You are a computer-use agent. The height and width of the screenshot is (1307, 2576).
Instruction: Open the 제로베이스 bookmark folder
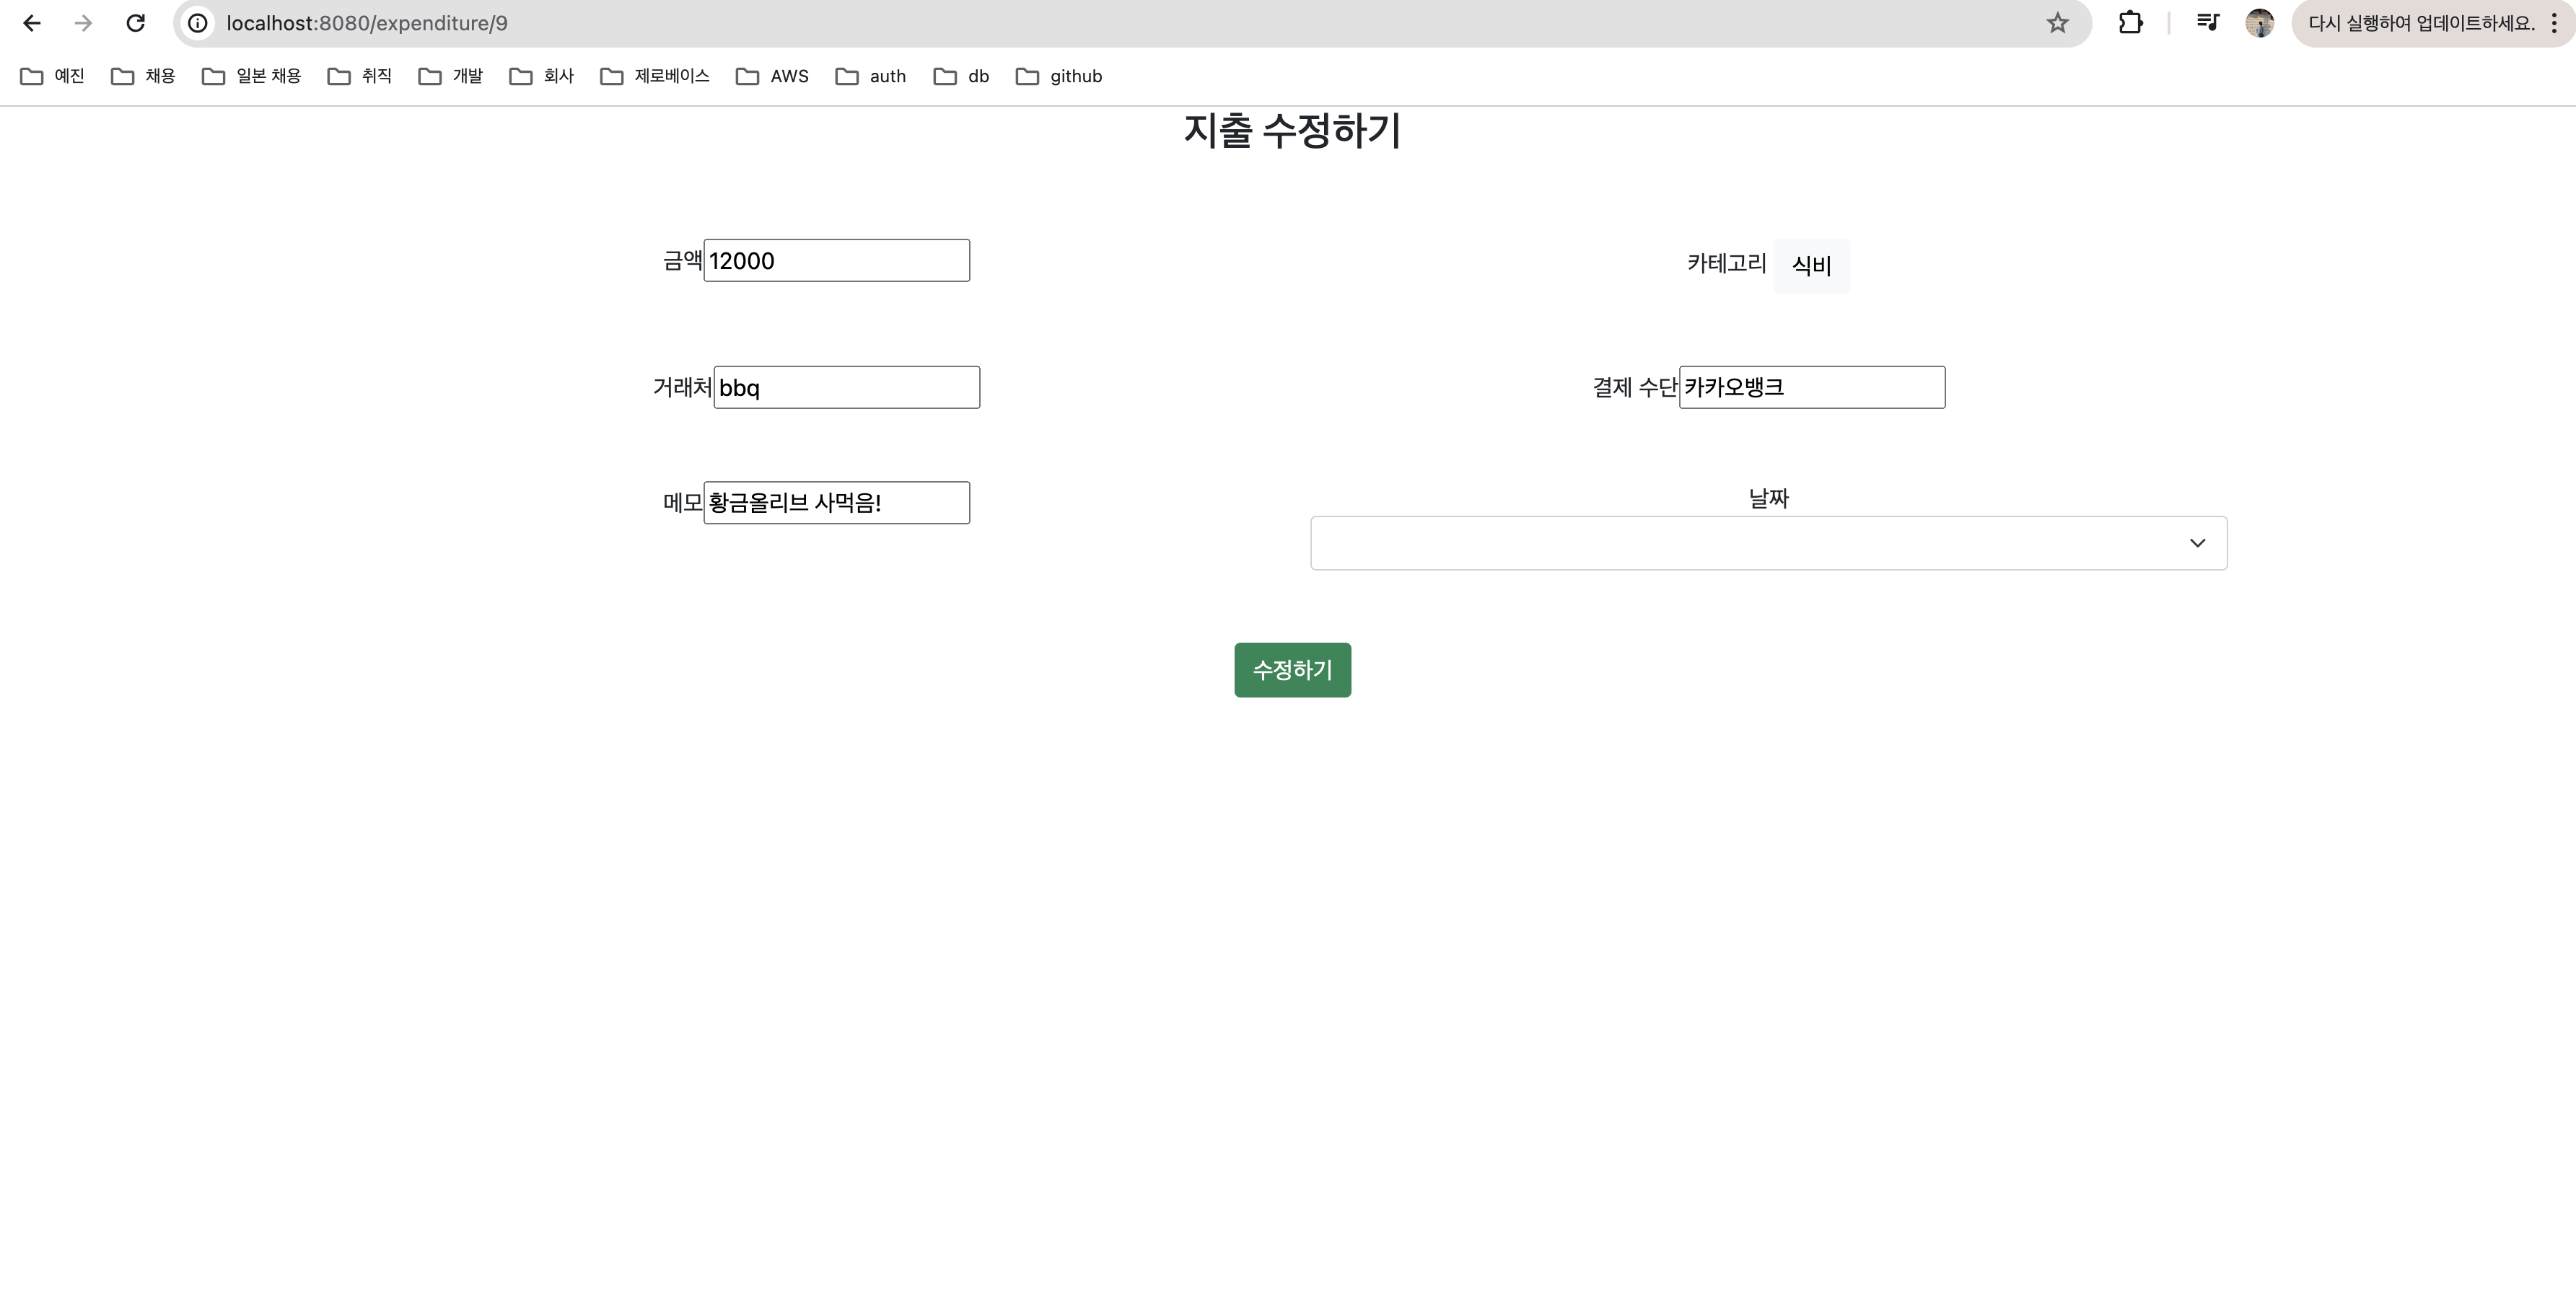655,76
